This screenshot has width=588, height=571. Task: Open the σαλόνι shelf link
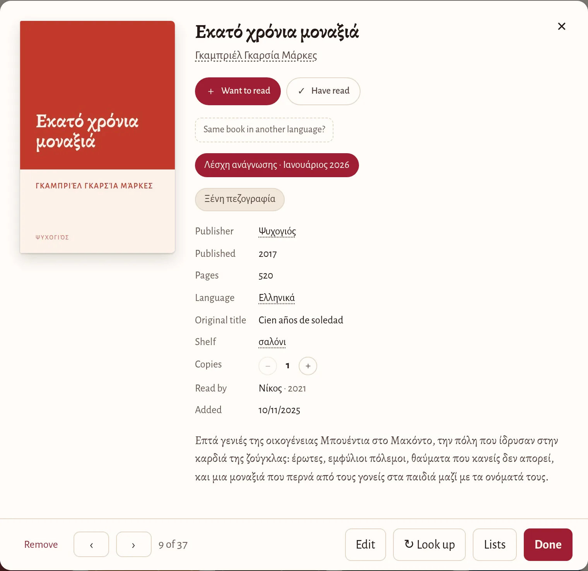pyautogui.click(x=272, y=342)
